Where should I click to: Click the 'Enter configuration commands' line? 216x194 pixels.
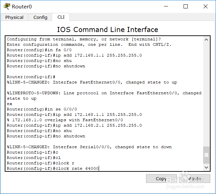(89, 44)
